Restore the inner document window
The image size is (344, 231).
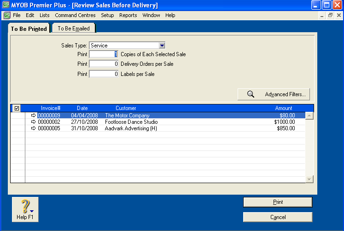[x=330, y=15]
